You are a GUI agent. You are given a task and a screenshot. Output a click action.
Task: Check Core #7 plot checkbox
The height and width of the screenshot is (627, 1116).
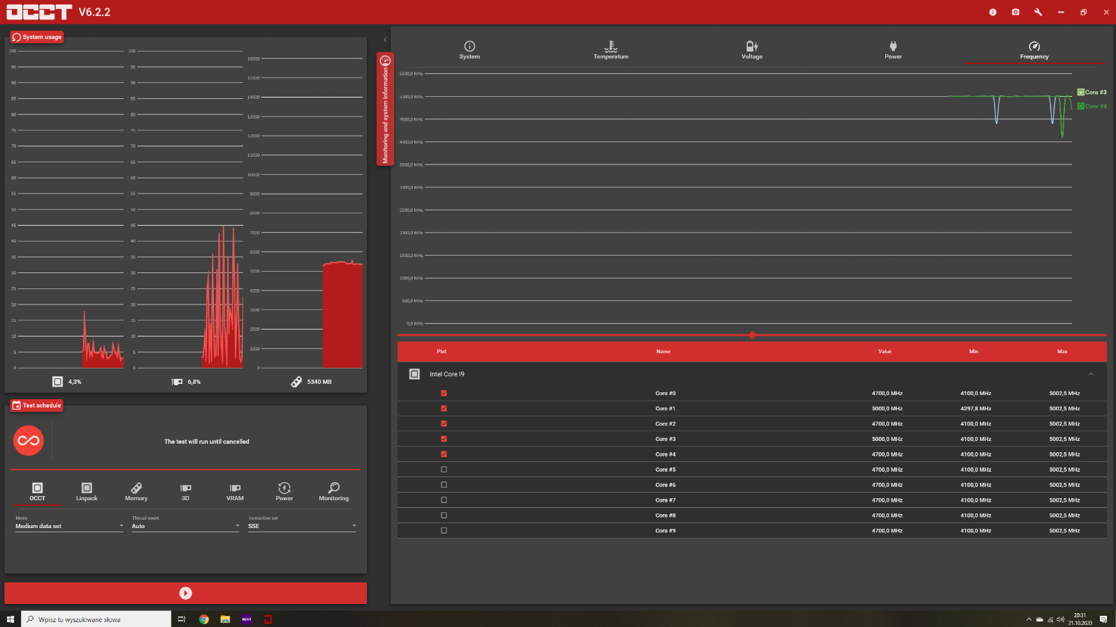pos(444,500)
